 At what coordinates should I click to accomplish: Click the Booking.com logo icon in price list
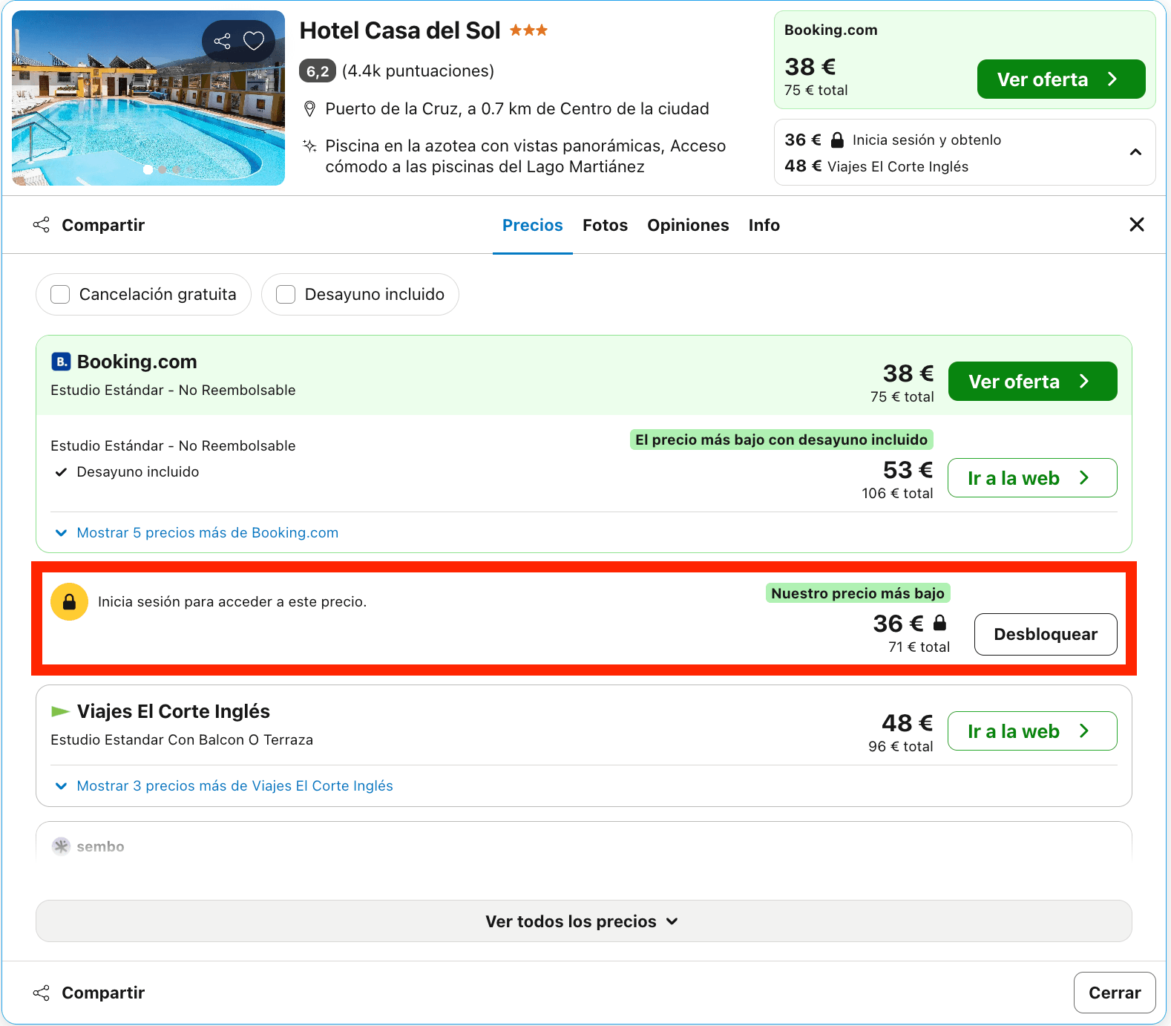[61, 362]
